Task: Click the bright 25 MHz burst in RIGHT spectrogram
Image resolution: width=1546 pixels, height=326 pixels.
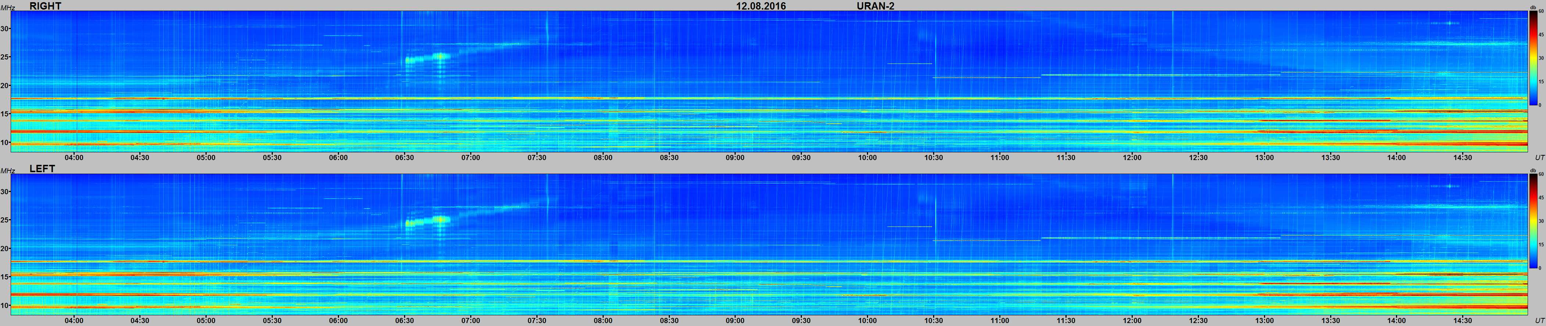Action: pos(427,58)
